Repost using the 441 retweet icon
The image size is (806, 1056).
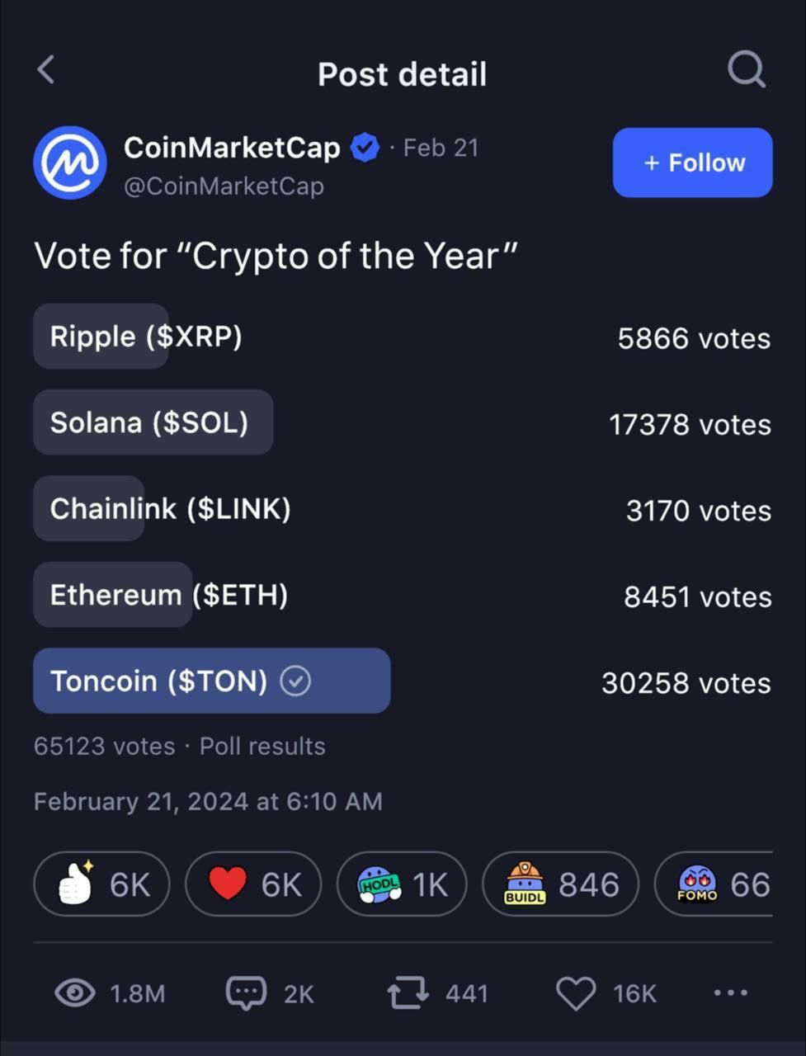[x=408, y=992]
